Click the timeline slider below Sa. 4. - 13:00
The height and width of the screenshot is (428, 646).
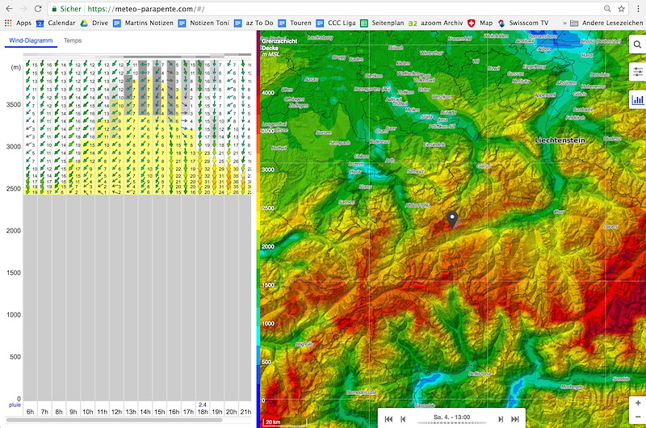(452, 423)
